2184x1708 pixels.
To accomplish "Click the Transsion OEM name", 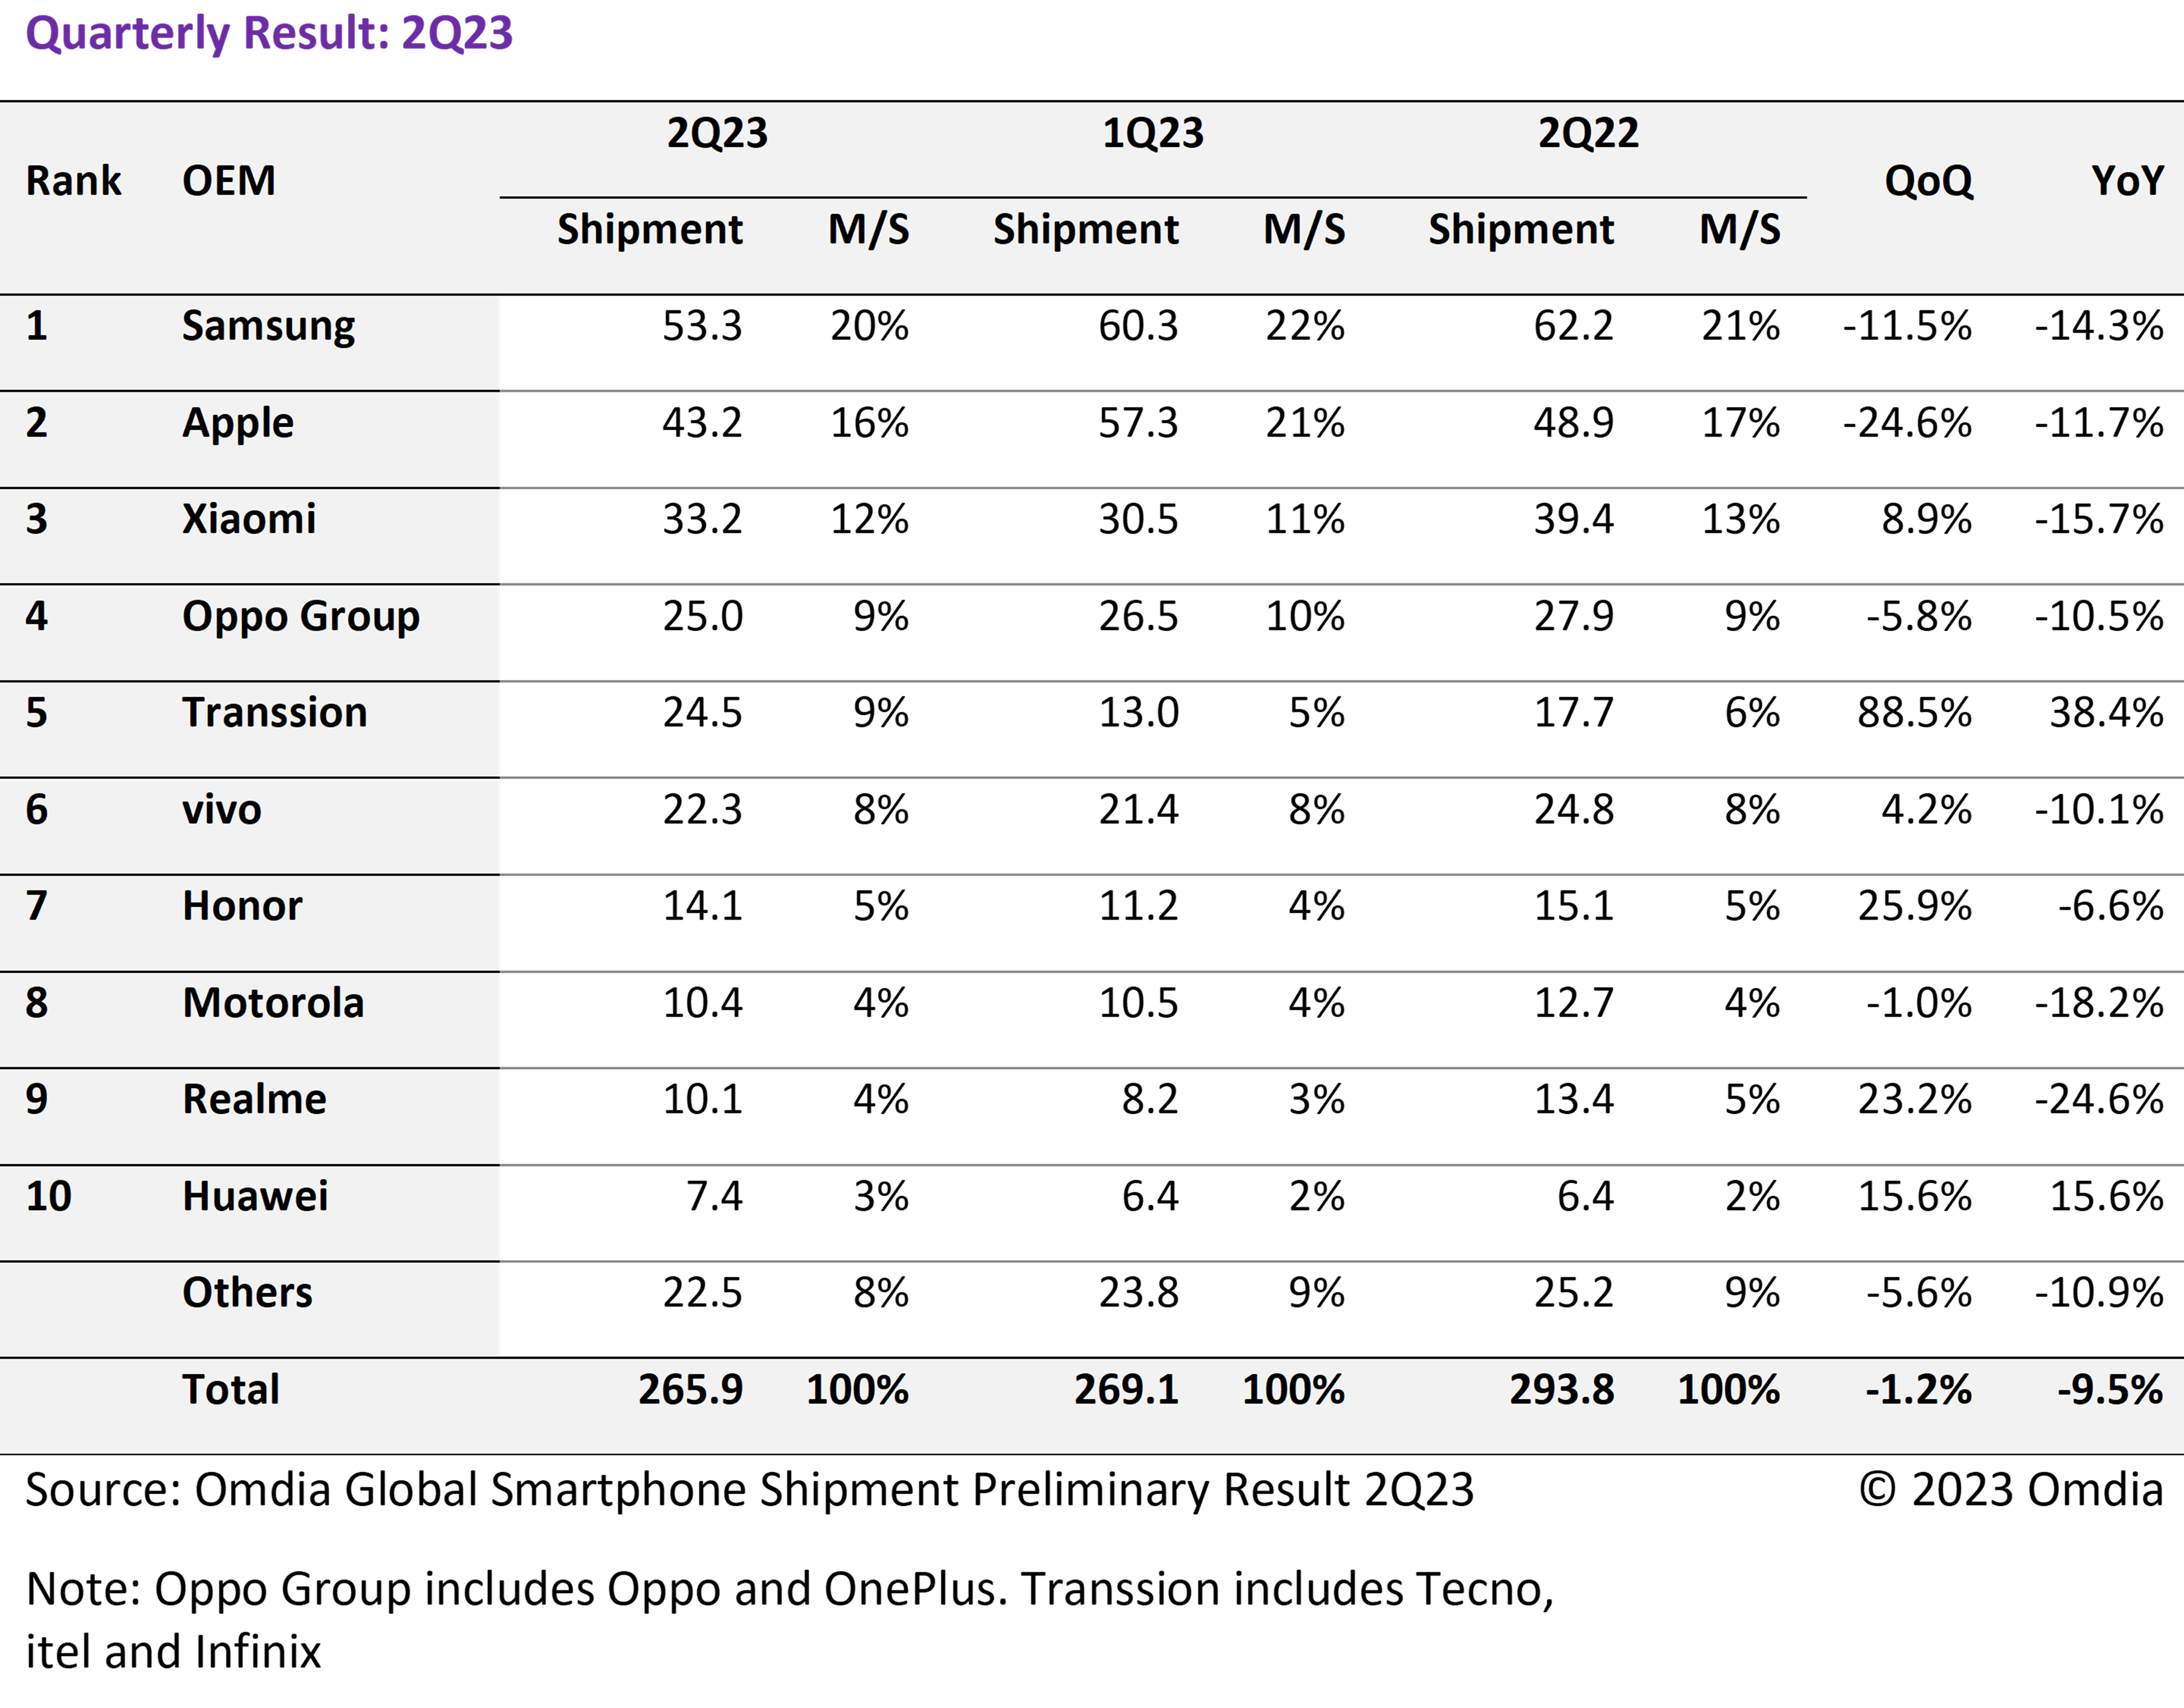I will [275, 713].
